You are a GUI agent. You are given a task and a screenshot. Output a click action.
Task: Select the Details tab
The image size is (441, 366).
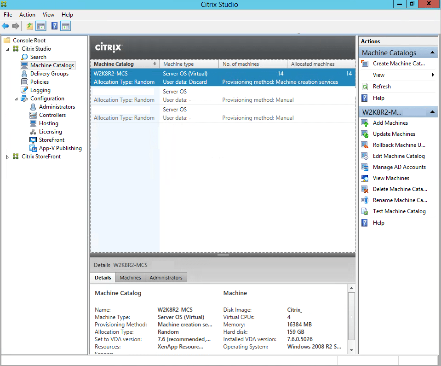[x=103, y=278]
